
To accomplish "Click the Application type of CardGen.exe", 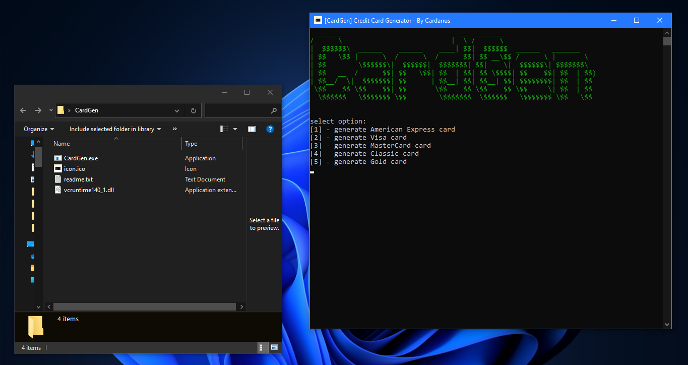I will [200, 158].
